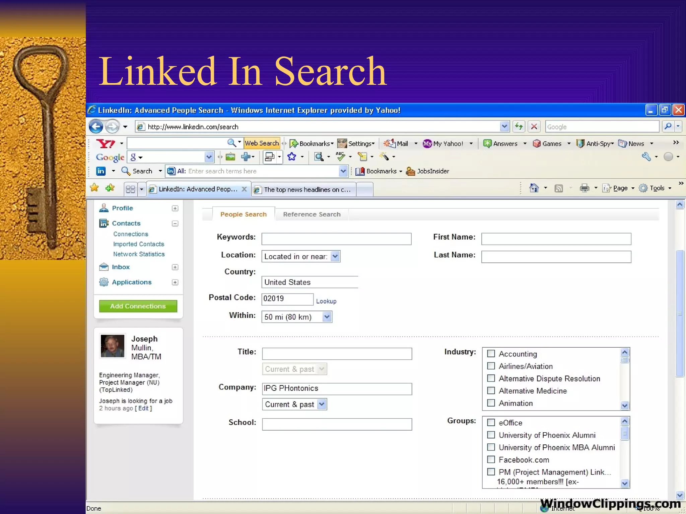Check the Airlines/Aviation industry checkbox
The width and height of the screenshot is (686, 514).
point(491,366)
